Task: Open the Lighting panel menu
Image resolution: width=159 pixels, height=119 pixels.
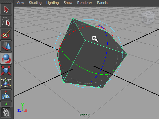Action: (x=53, y=3)
